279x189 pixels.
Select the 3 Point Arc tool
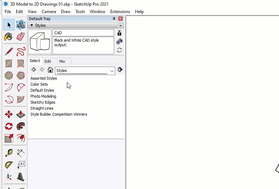click(9, 99)
